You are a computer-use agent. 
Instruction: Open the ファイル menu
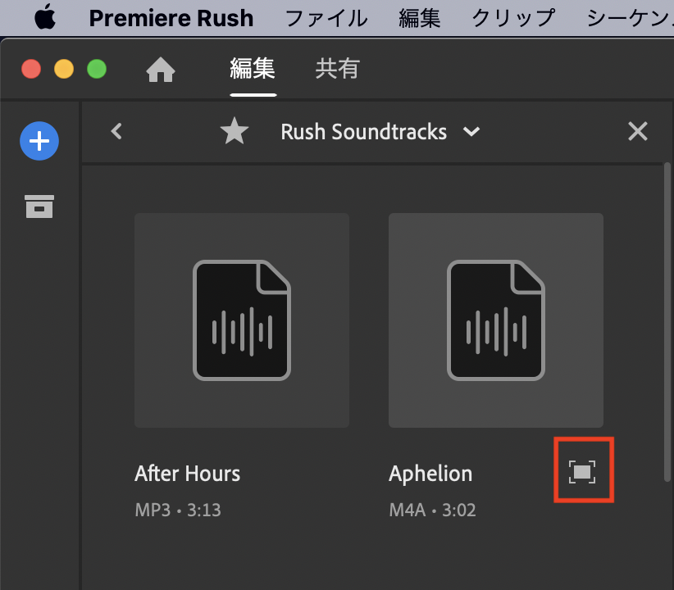(x=326, y=18)
